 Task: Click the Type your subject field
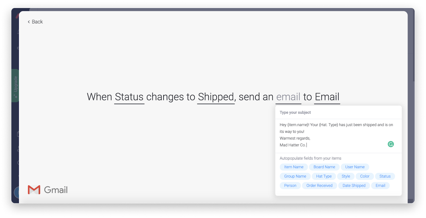[x=295, y=112]
